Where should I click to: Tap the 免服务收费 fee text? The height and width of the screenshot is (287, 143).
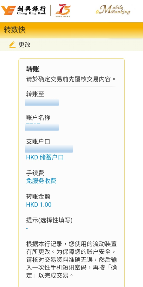[x=41, y=181]
